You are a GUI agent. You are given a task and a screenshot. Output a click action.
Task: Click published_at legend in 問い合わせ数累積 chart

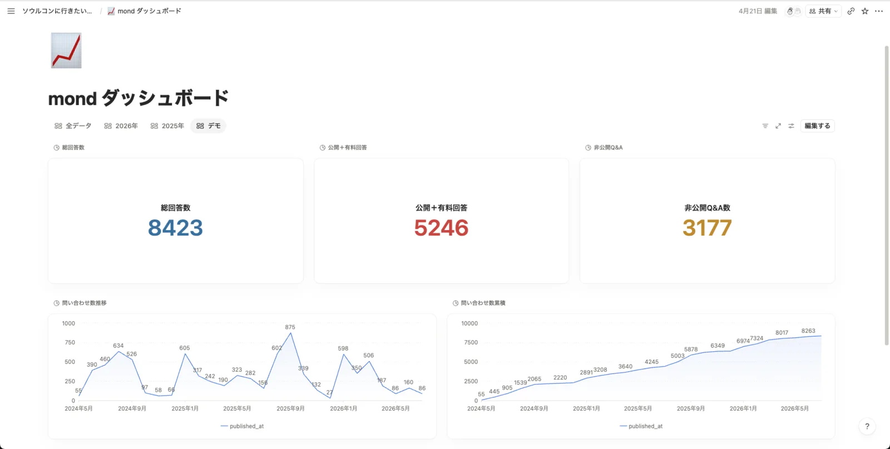point(641,426)
